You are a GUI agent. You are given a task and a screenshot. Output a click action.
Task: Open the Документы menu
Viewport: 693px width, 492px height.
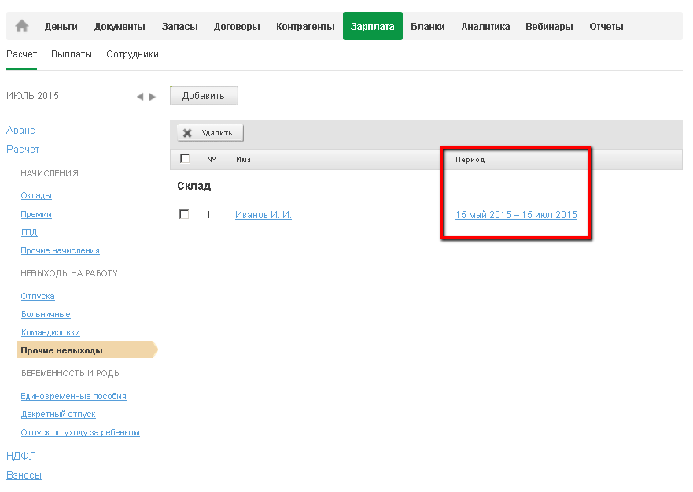[x=120, y=27]
